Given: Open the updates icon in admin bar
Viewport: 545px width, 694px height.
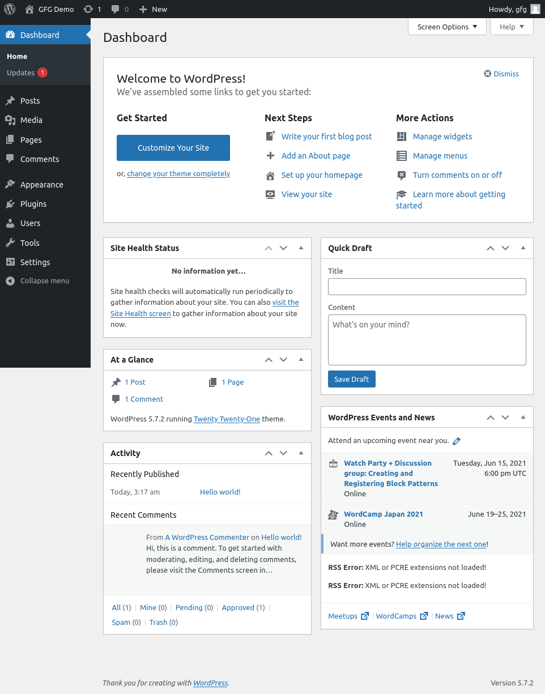Looking at the screenshot, I should tap(88, 9).
